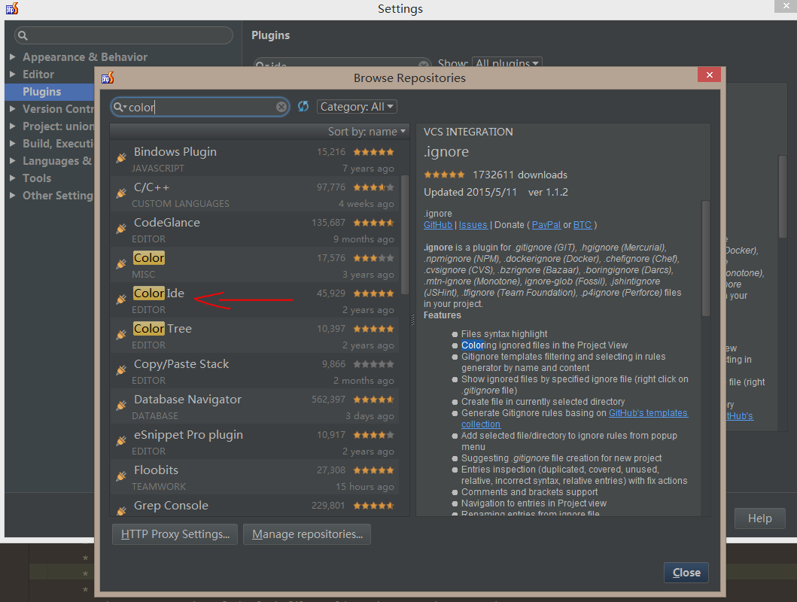The image size is (797, 602).
Task: Clear the color search text icon
Action: 281,107
